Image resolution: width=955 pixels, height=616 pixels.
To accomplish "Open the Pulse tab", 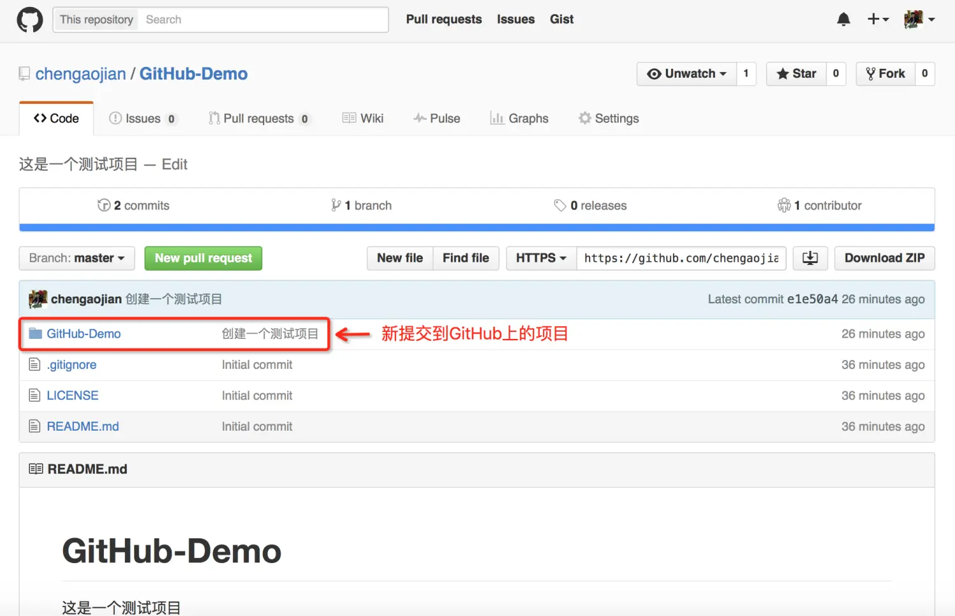I will (x=437, y=118).
